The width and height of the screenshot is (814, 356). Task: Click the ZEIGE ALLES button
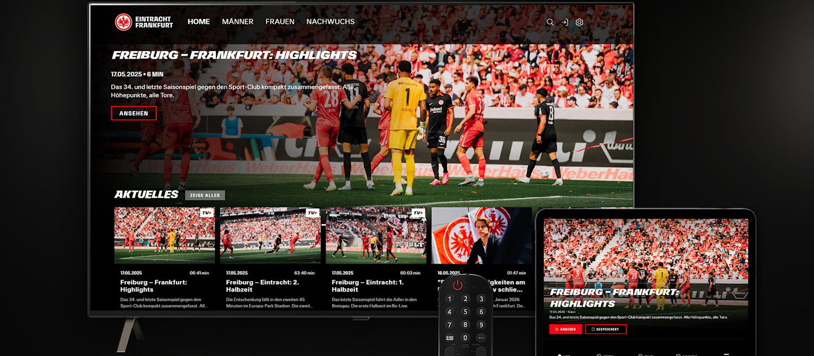(205, 195)
